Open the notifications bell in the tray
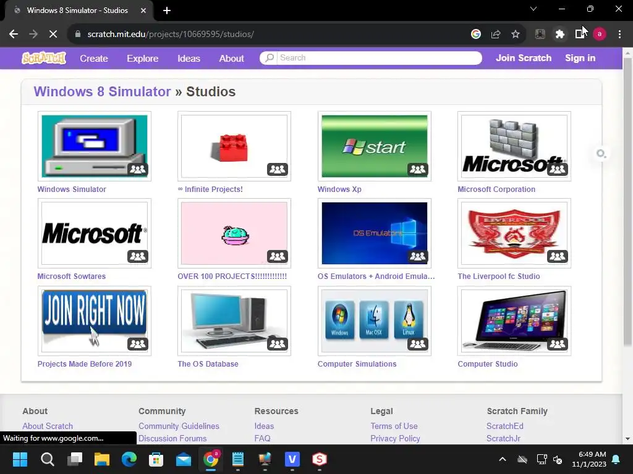The height and width of the screenshot is (474, 633). click(x=616, y=459)
